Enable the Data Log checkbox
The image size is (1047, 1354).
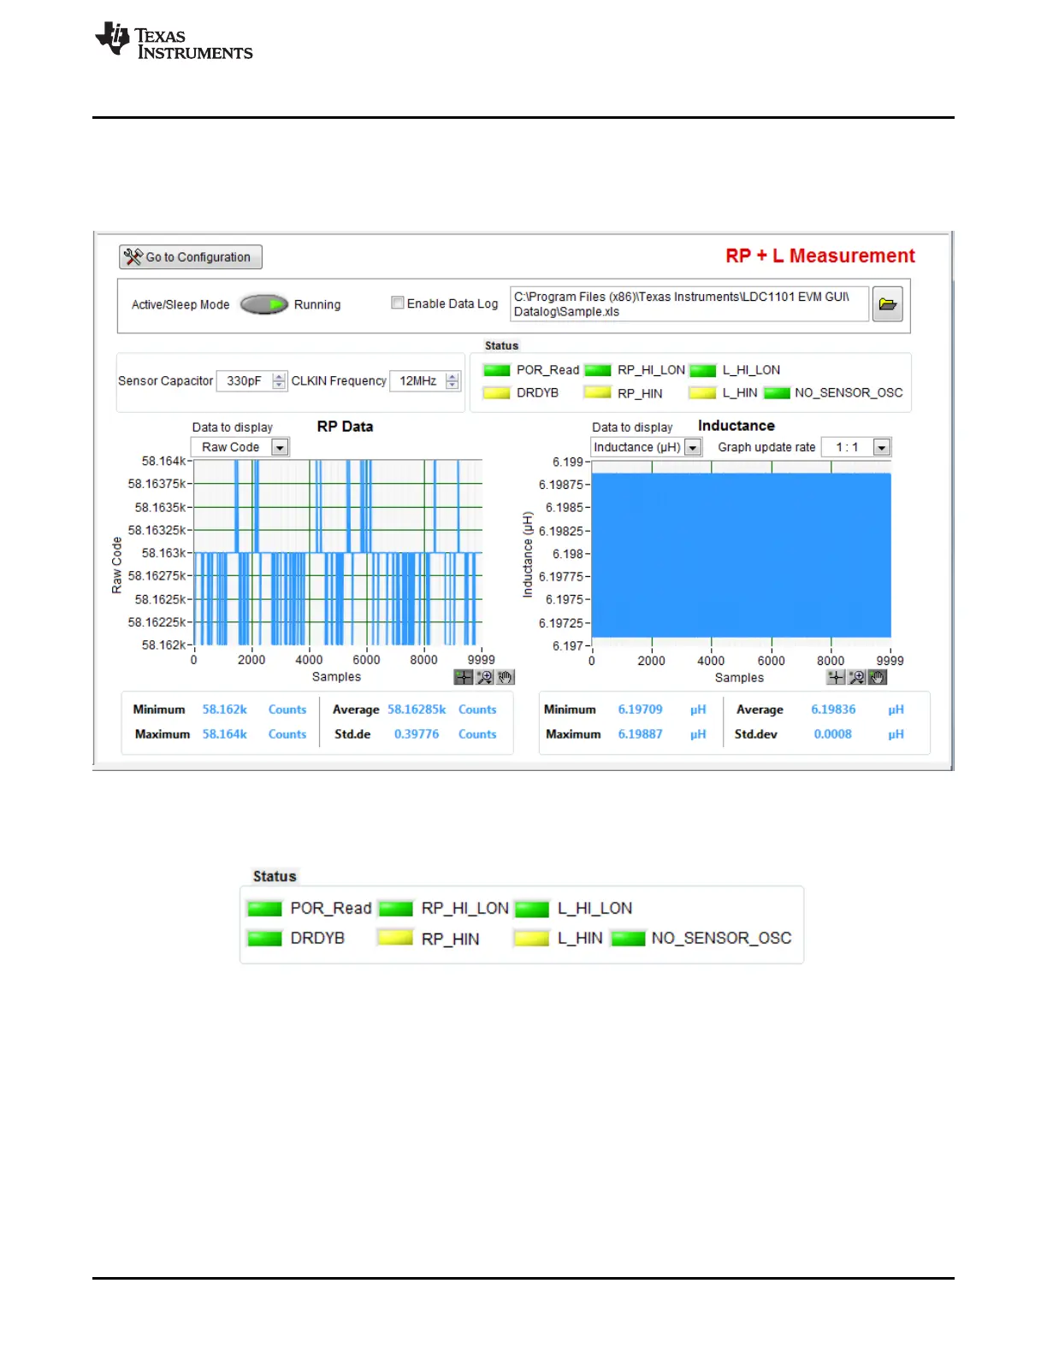[398, 303]
